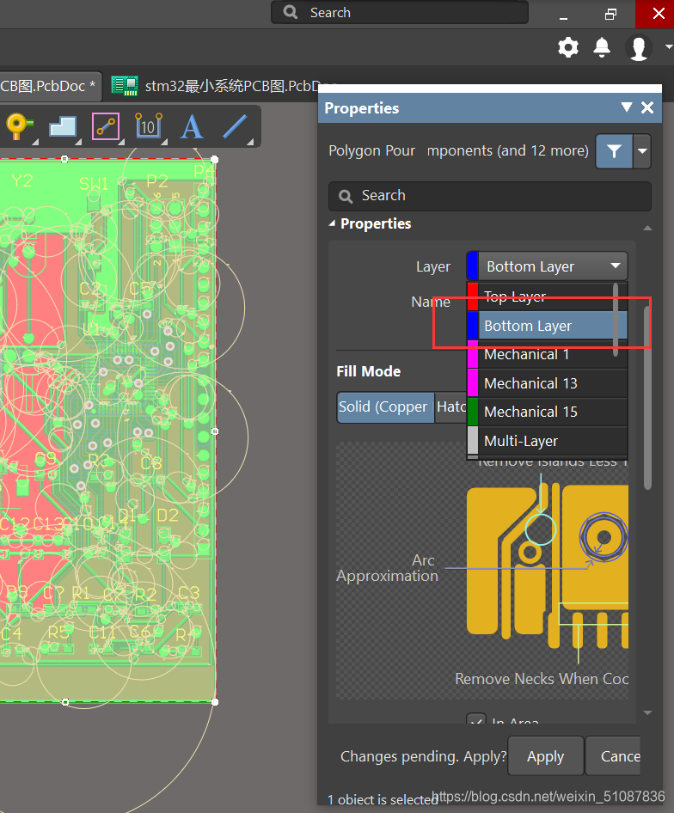
Task: Select the dimension tool icon
Action: (148, 126)
